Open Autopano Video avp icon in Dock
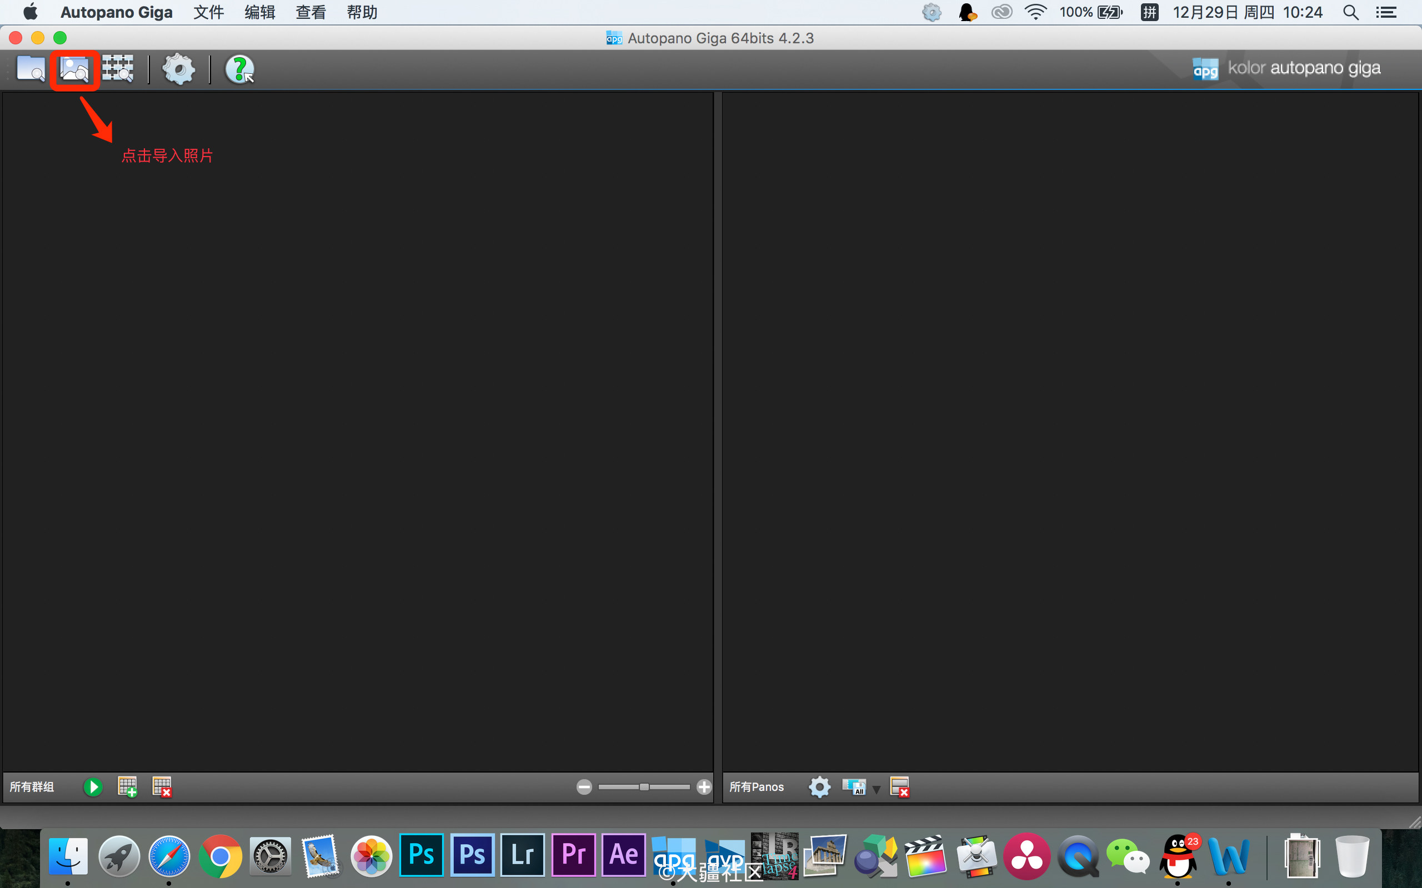 (725, 856)
